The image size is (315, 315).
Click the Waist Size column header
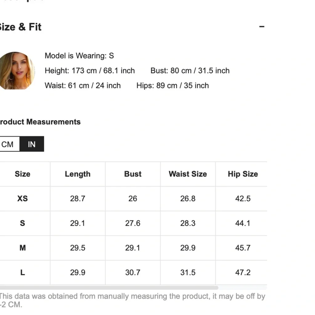coord(188,174)
